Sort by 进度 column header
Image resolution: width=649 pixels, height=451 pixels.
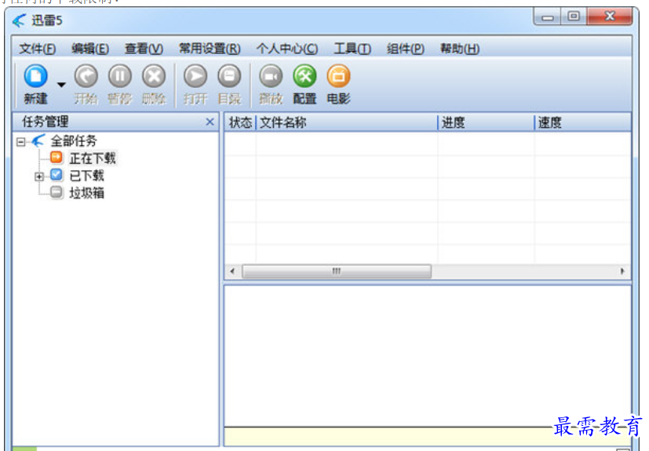click(x=486, y=122)
